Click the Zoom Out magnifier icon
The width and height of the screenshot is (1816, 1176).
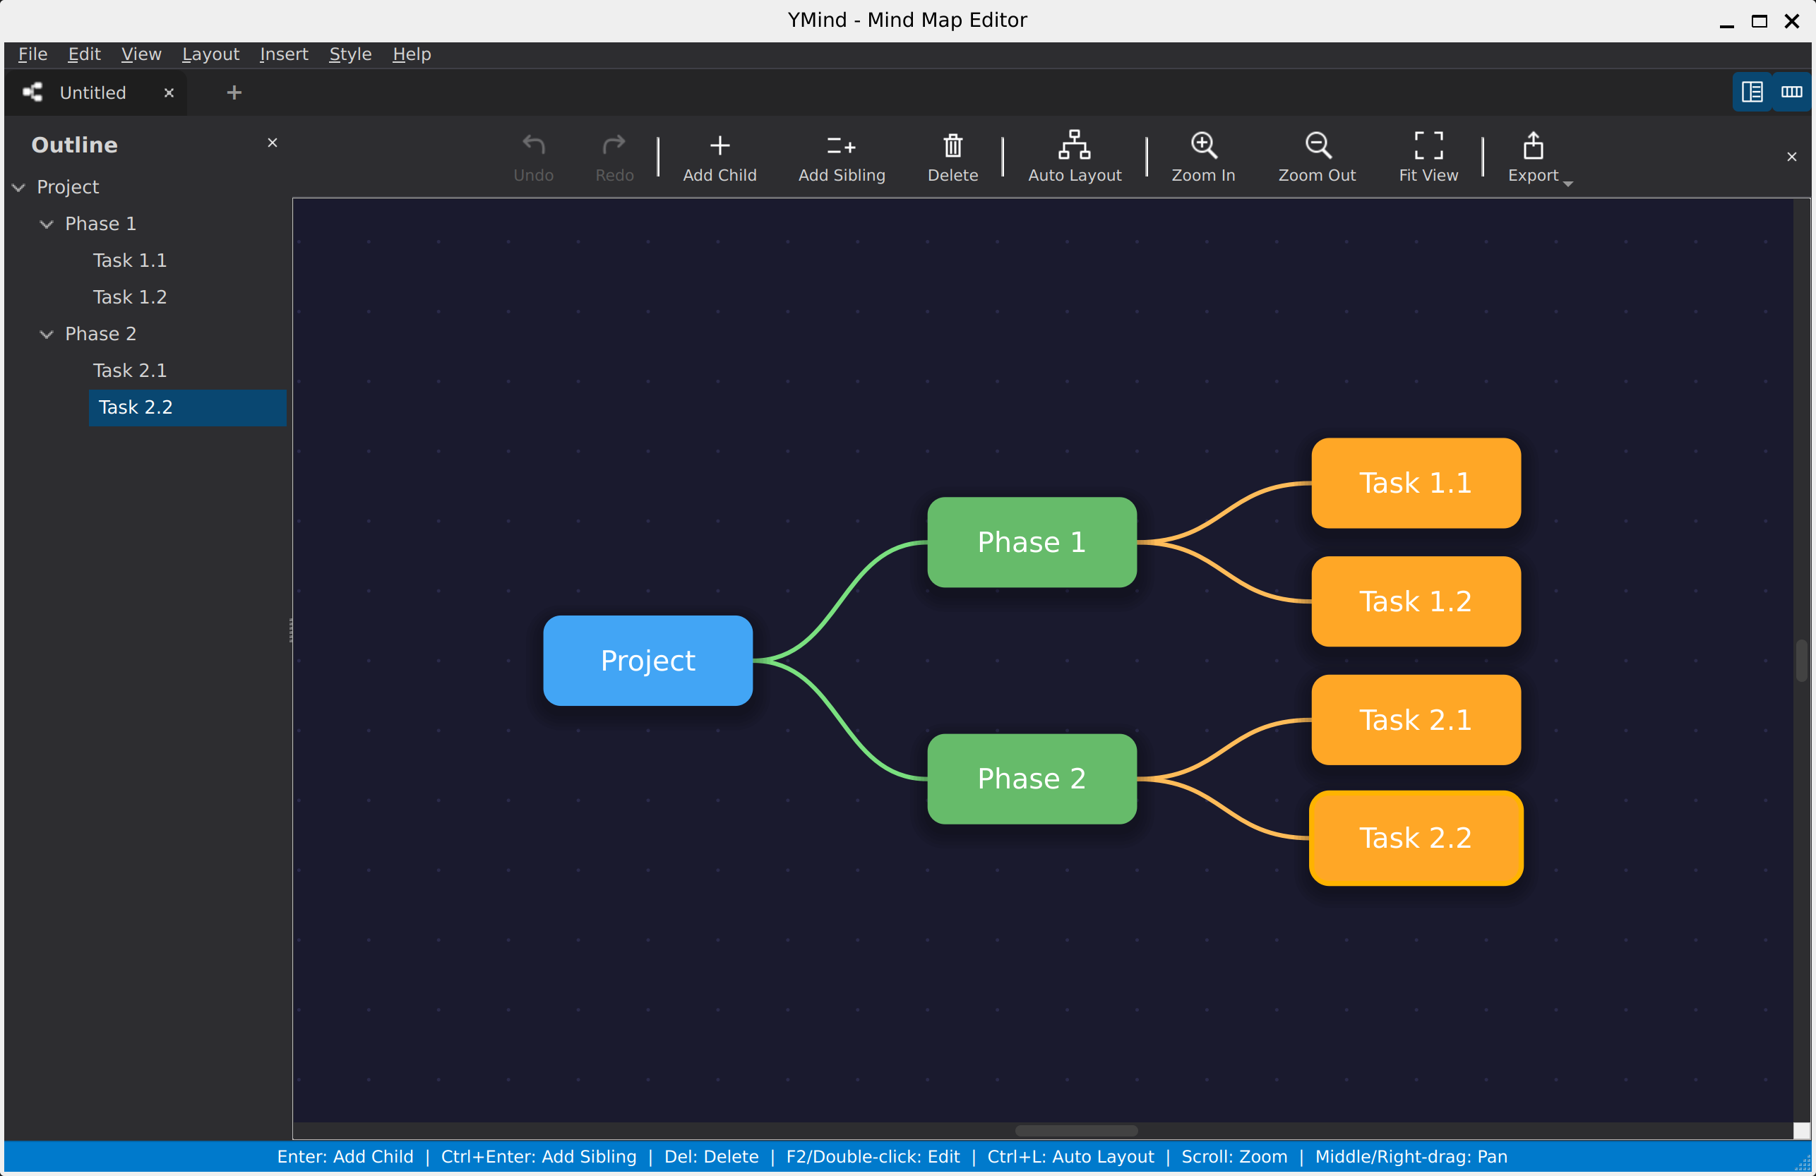[1317, 145]
